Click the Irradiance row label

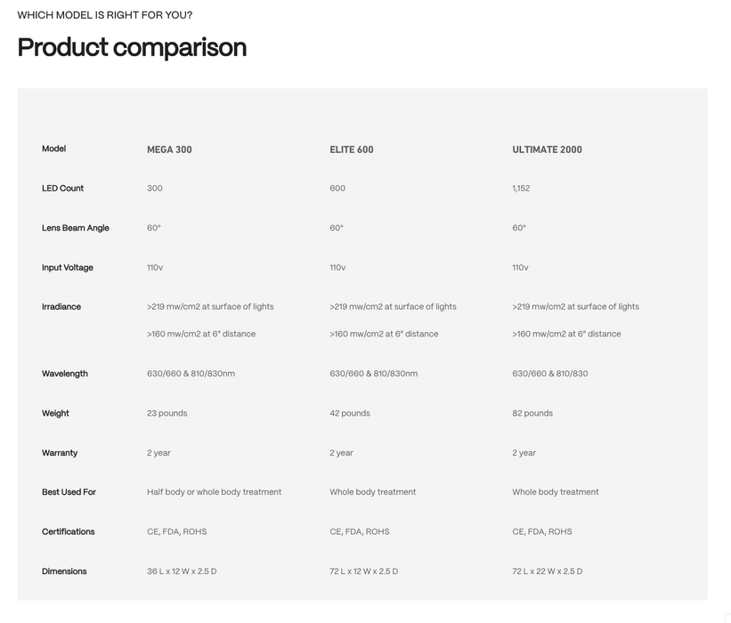click(61, 307)
